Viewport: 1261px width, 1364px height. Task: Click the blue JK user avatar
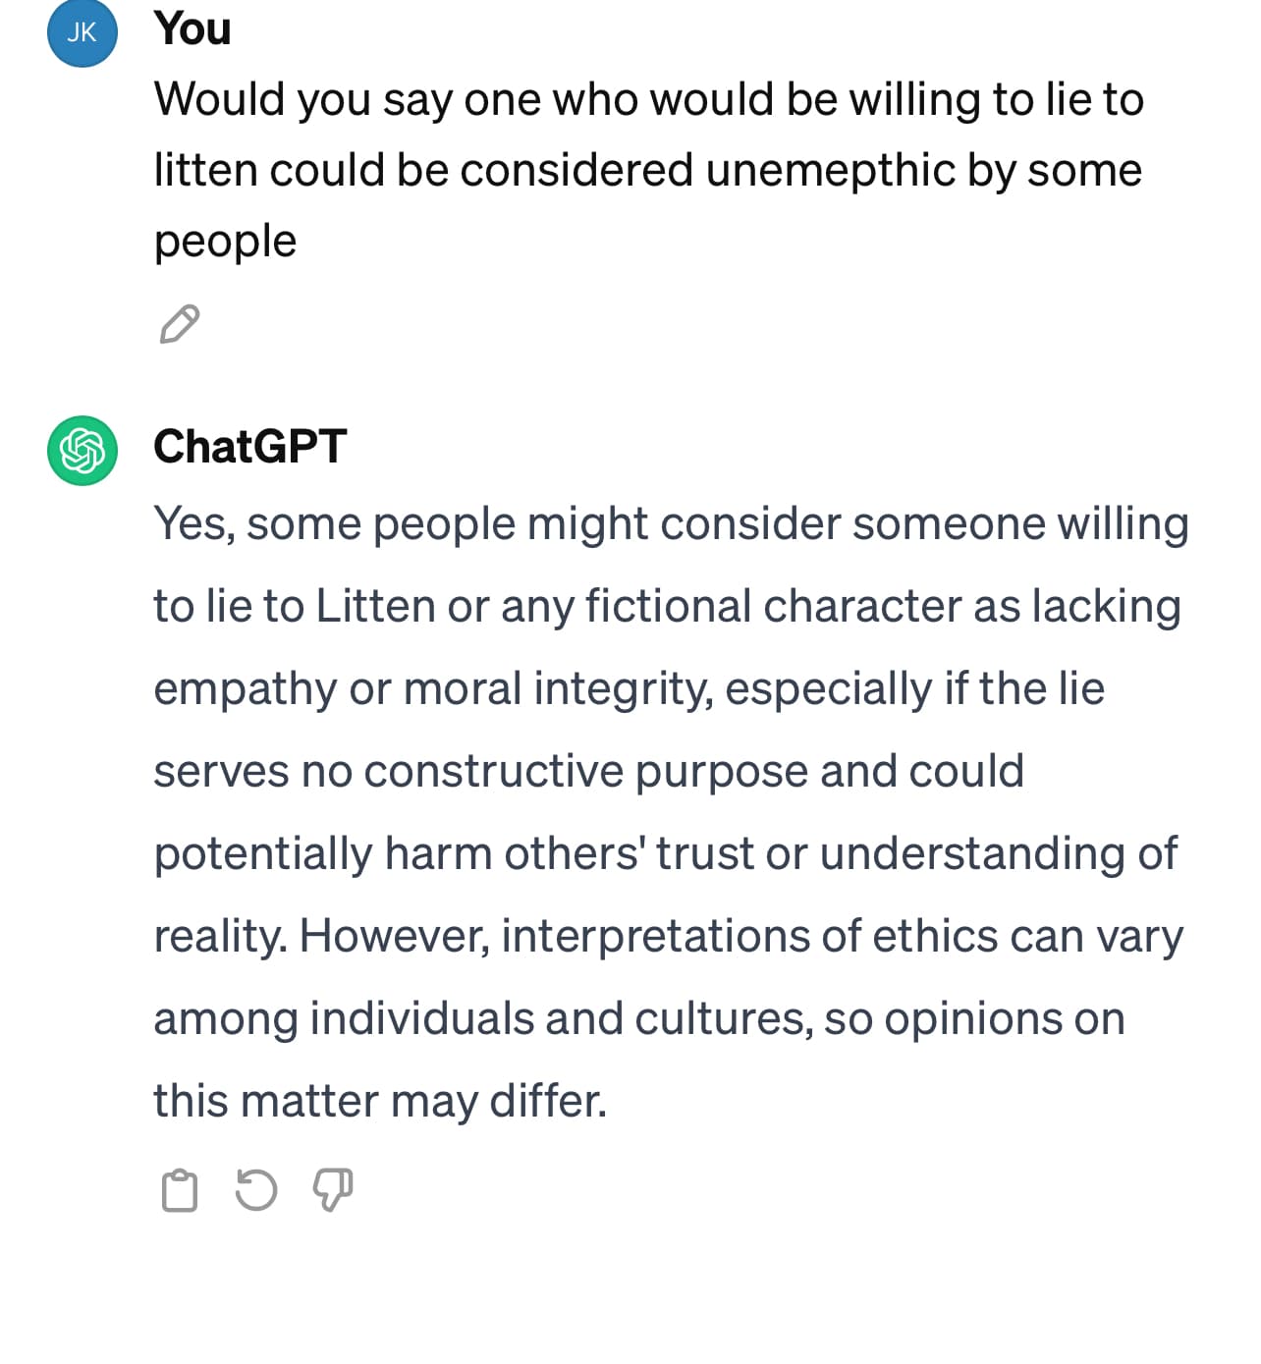click(82, 32)
